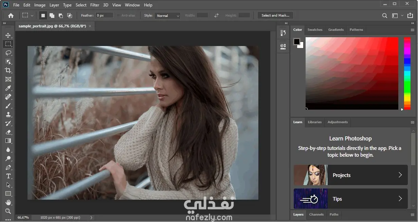Click the Home icon in options bar

coord(11,16)
